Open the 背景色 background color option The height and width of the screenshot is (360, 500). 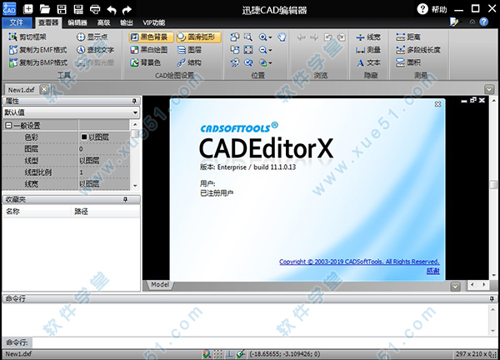click(x=145, y=62)
